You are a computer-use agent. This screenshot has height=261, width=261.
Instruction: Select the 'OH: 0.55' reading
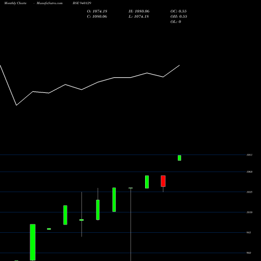(179, 17)
